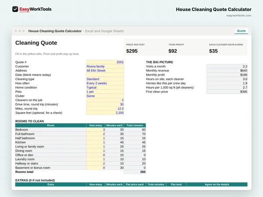Click the empty Date input cell
This screenshot has width=263, height=197.
pos(105,75)
